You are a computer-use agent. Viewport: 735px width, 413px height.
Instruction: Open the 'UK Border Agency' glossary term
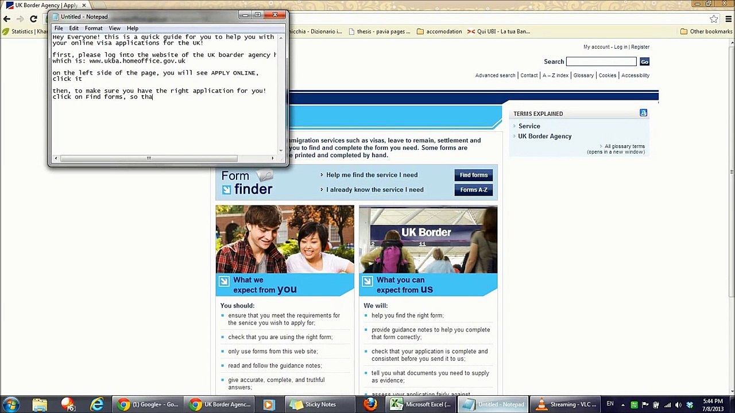[x=545, y=137]
